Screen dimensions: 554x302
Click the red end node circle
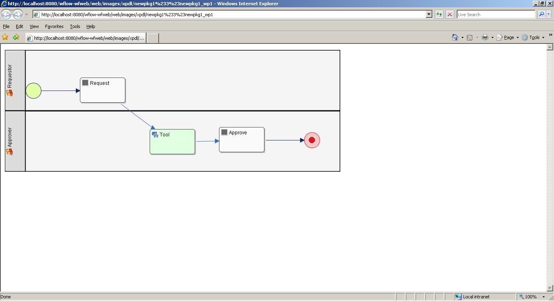[312, 140]
